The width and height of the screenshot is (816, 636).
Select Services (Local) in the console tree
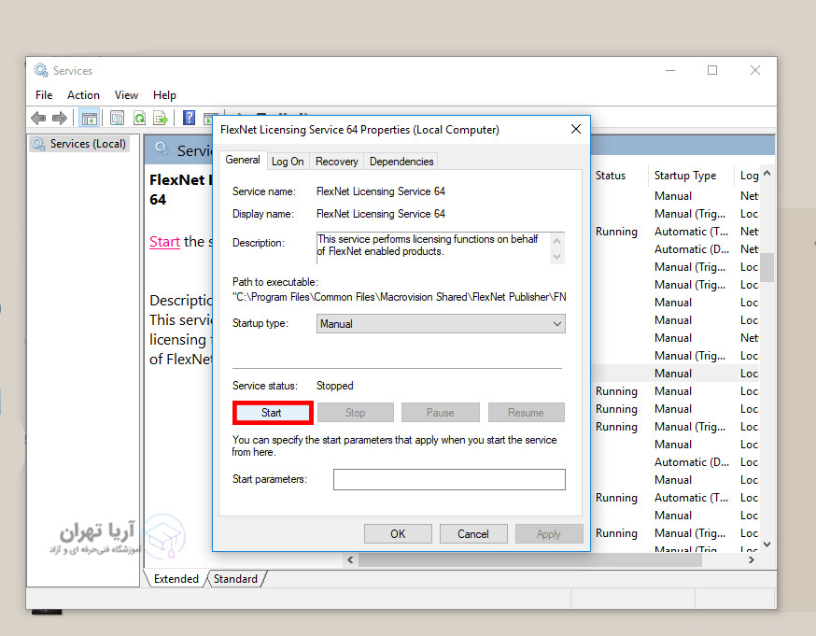pyautogui.click(x=88, y=144)
